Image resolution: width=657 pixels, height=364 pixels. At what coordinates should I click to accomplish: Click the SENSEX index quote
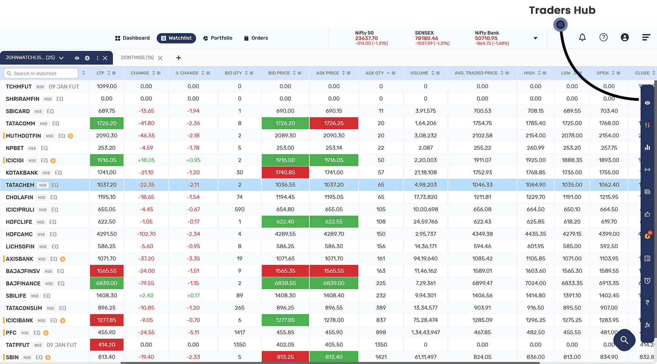432,38
